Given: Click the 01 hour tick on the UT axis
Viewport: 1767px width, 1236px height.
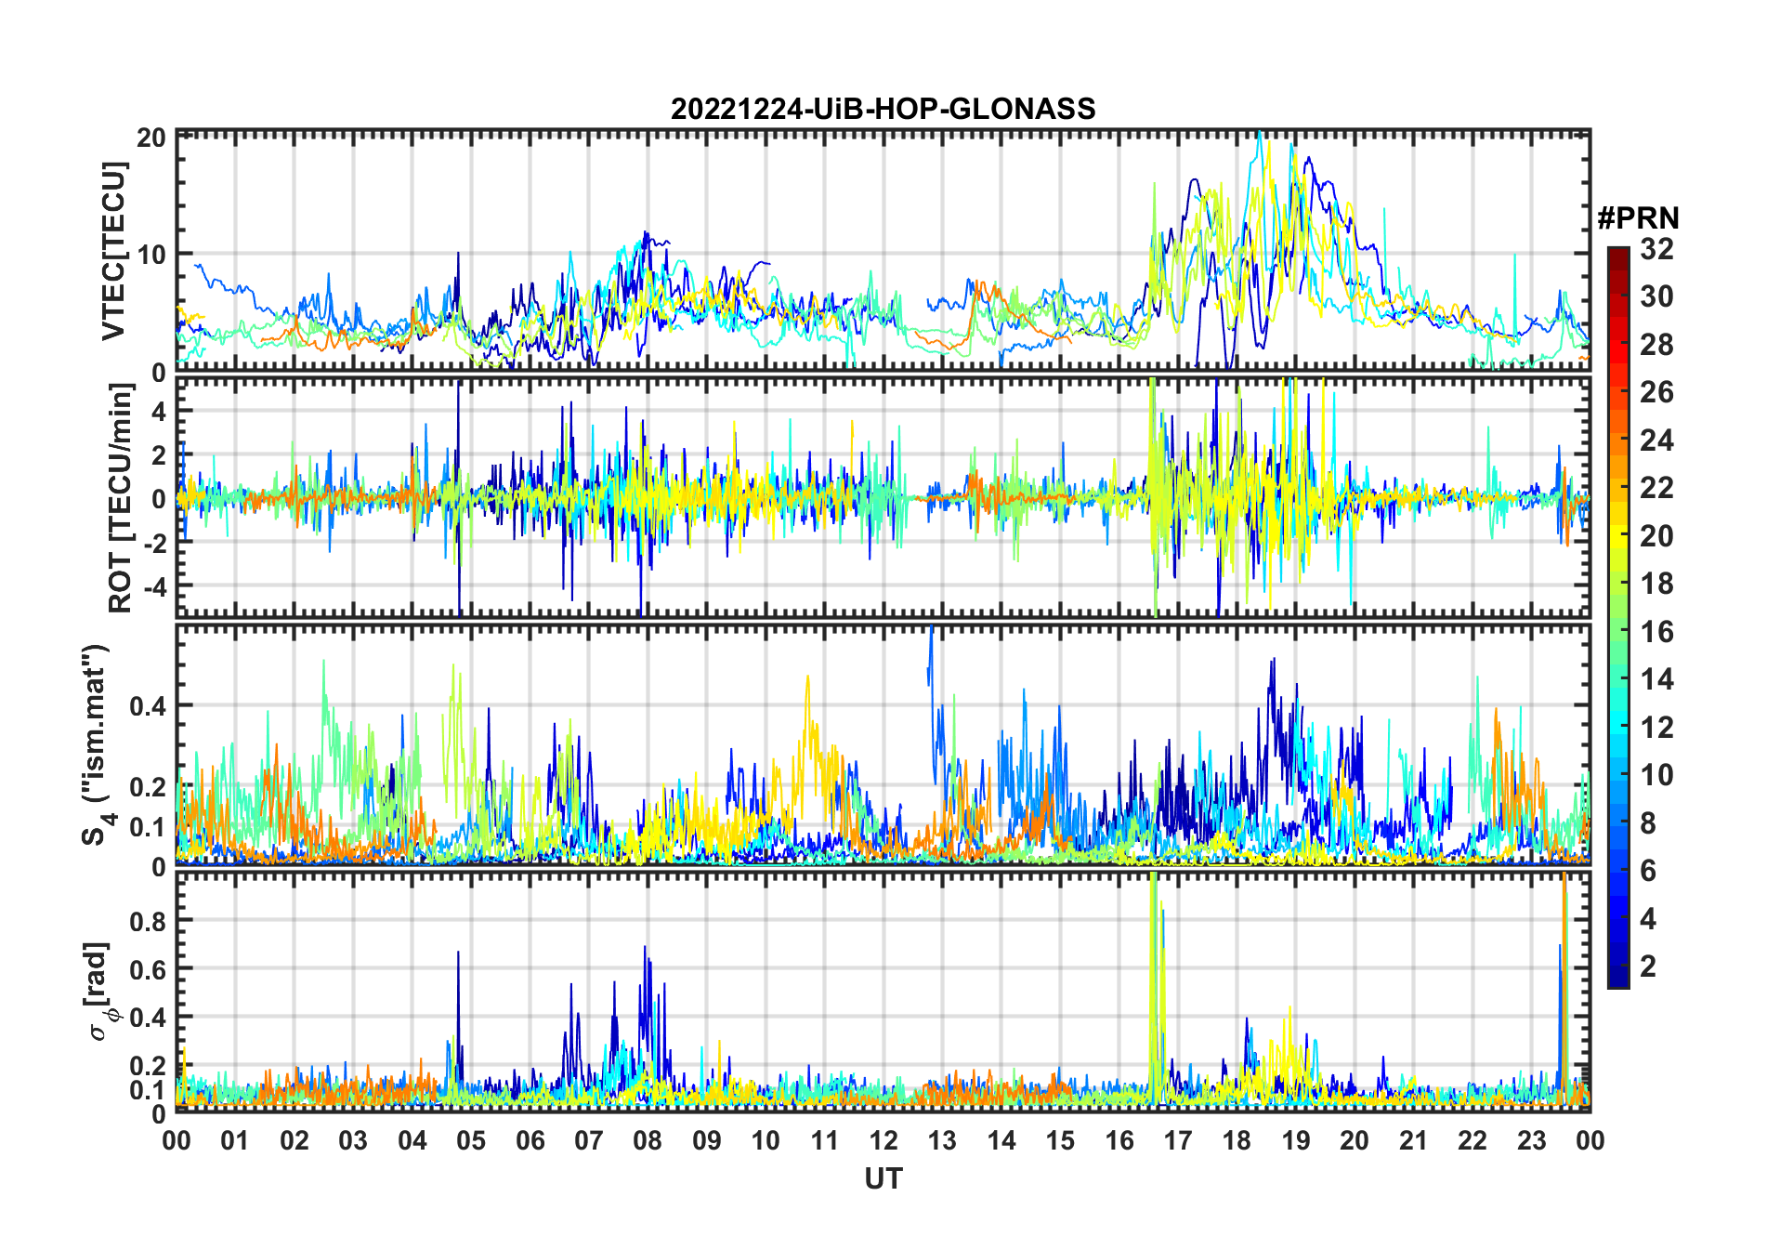Looking at the screenshot, I should click(235, 1140).
